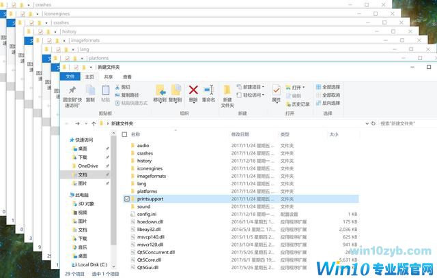Click Cut (剪切) in clipboard group

click(123, 87)
